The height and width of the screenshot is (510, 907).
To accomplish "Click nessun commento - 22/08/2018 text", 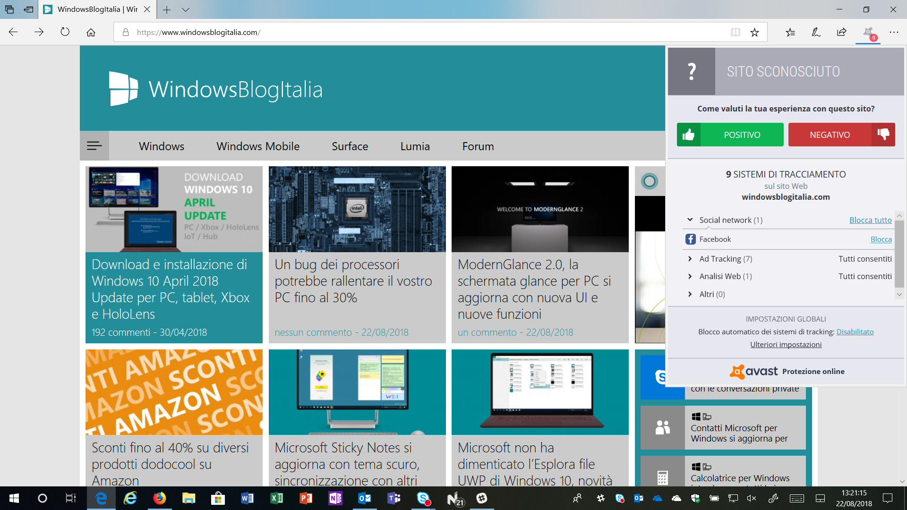I will point(342,332).
